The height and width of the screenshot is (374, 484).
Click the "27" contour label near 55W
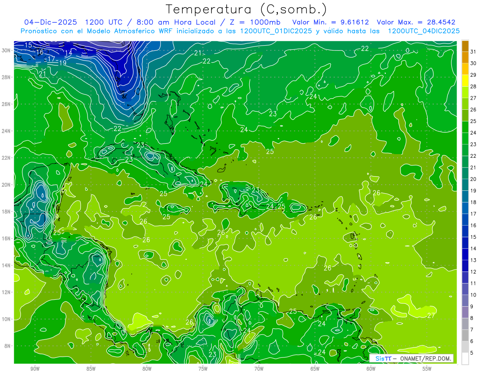click(431, 315)
